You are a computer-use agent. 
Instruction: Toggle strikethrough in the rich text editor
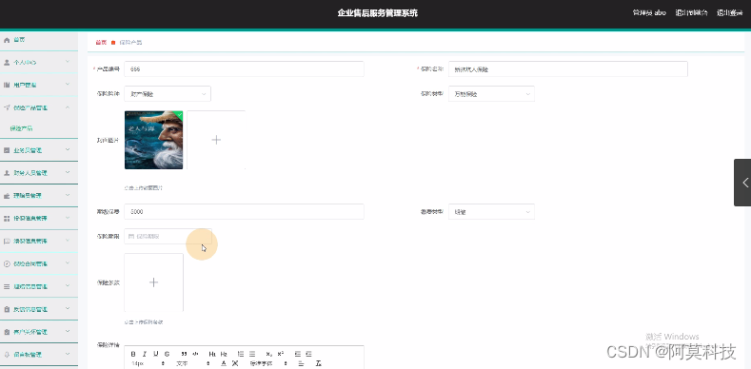pyautogui.click(x=167, y=354)
